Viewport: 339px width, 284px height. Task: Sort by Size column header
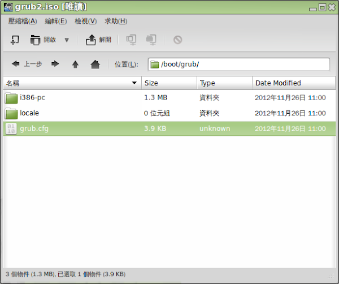click(x=169, y=83)
